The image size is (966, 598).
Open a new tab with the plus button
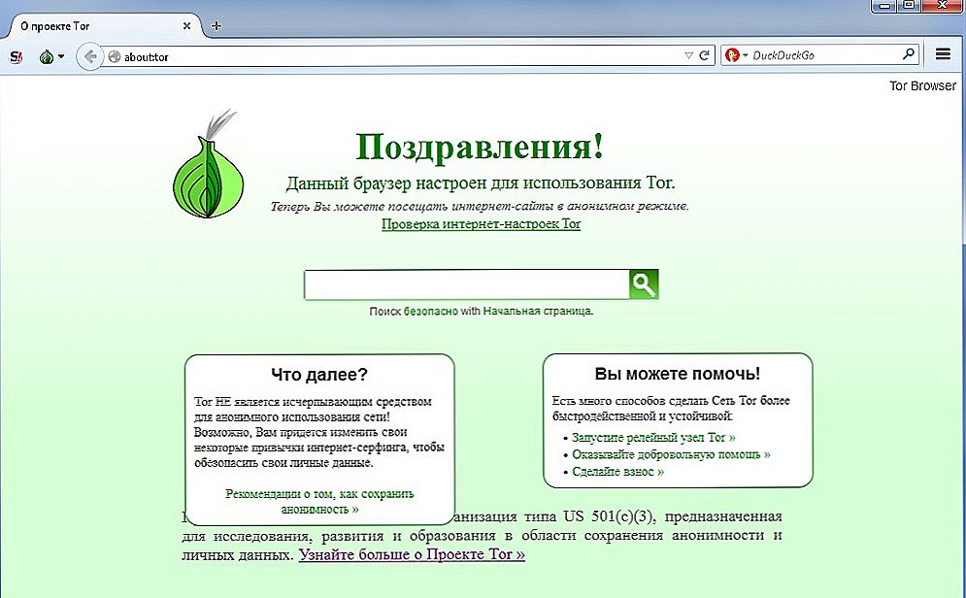coord(217,26)
